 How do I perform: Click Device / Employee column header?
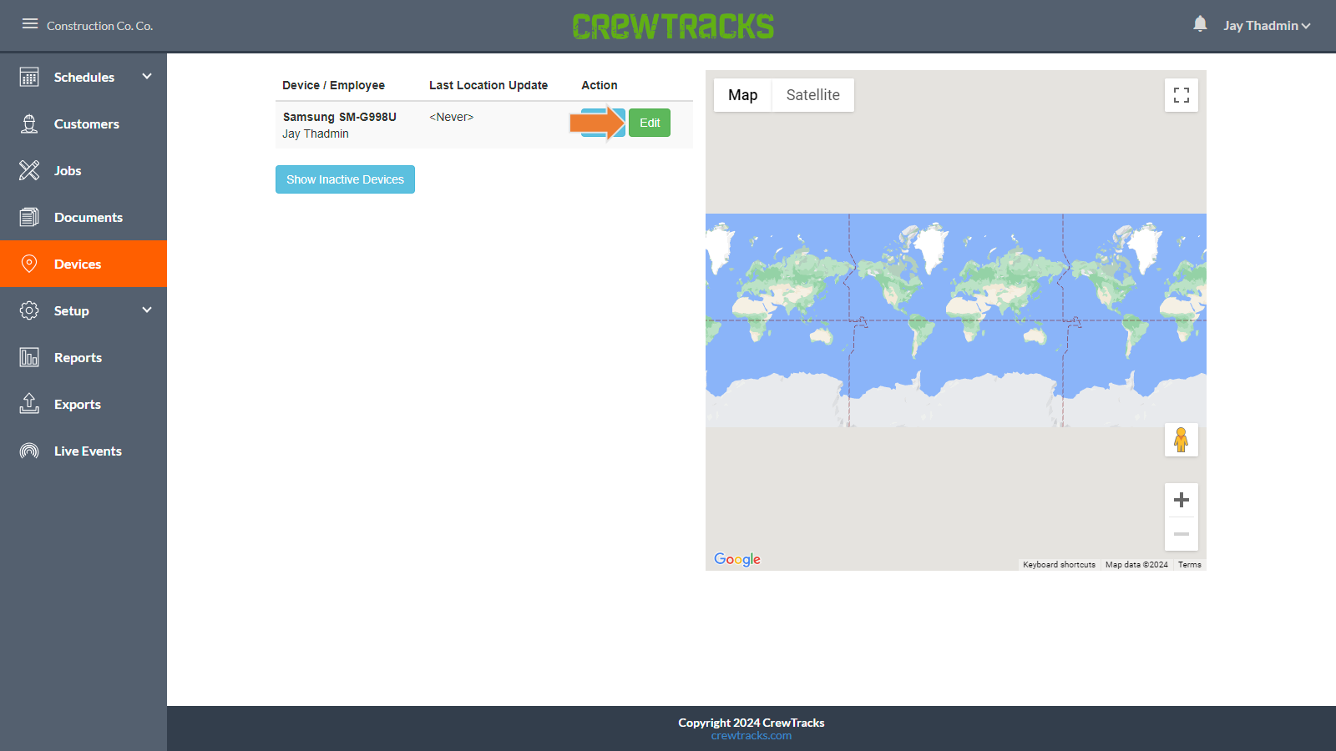[x=333, y=85]
